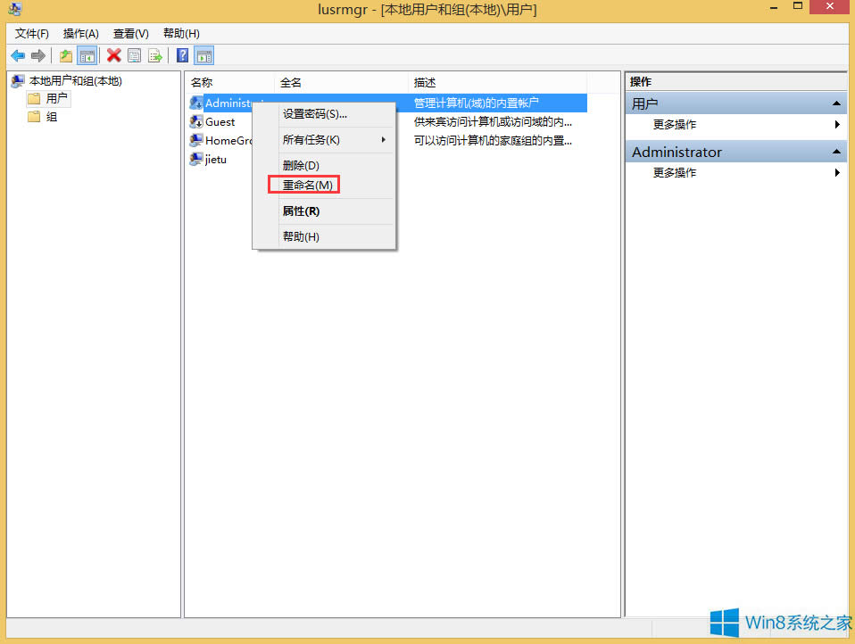Choose 重命名(M) from context menu
Image resolution: width=855 pixels, height=644 pixels.
(305, 186)
